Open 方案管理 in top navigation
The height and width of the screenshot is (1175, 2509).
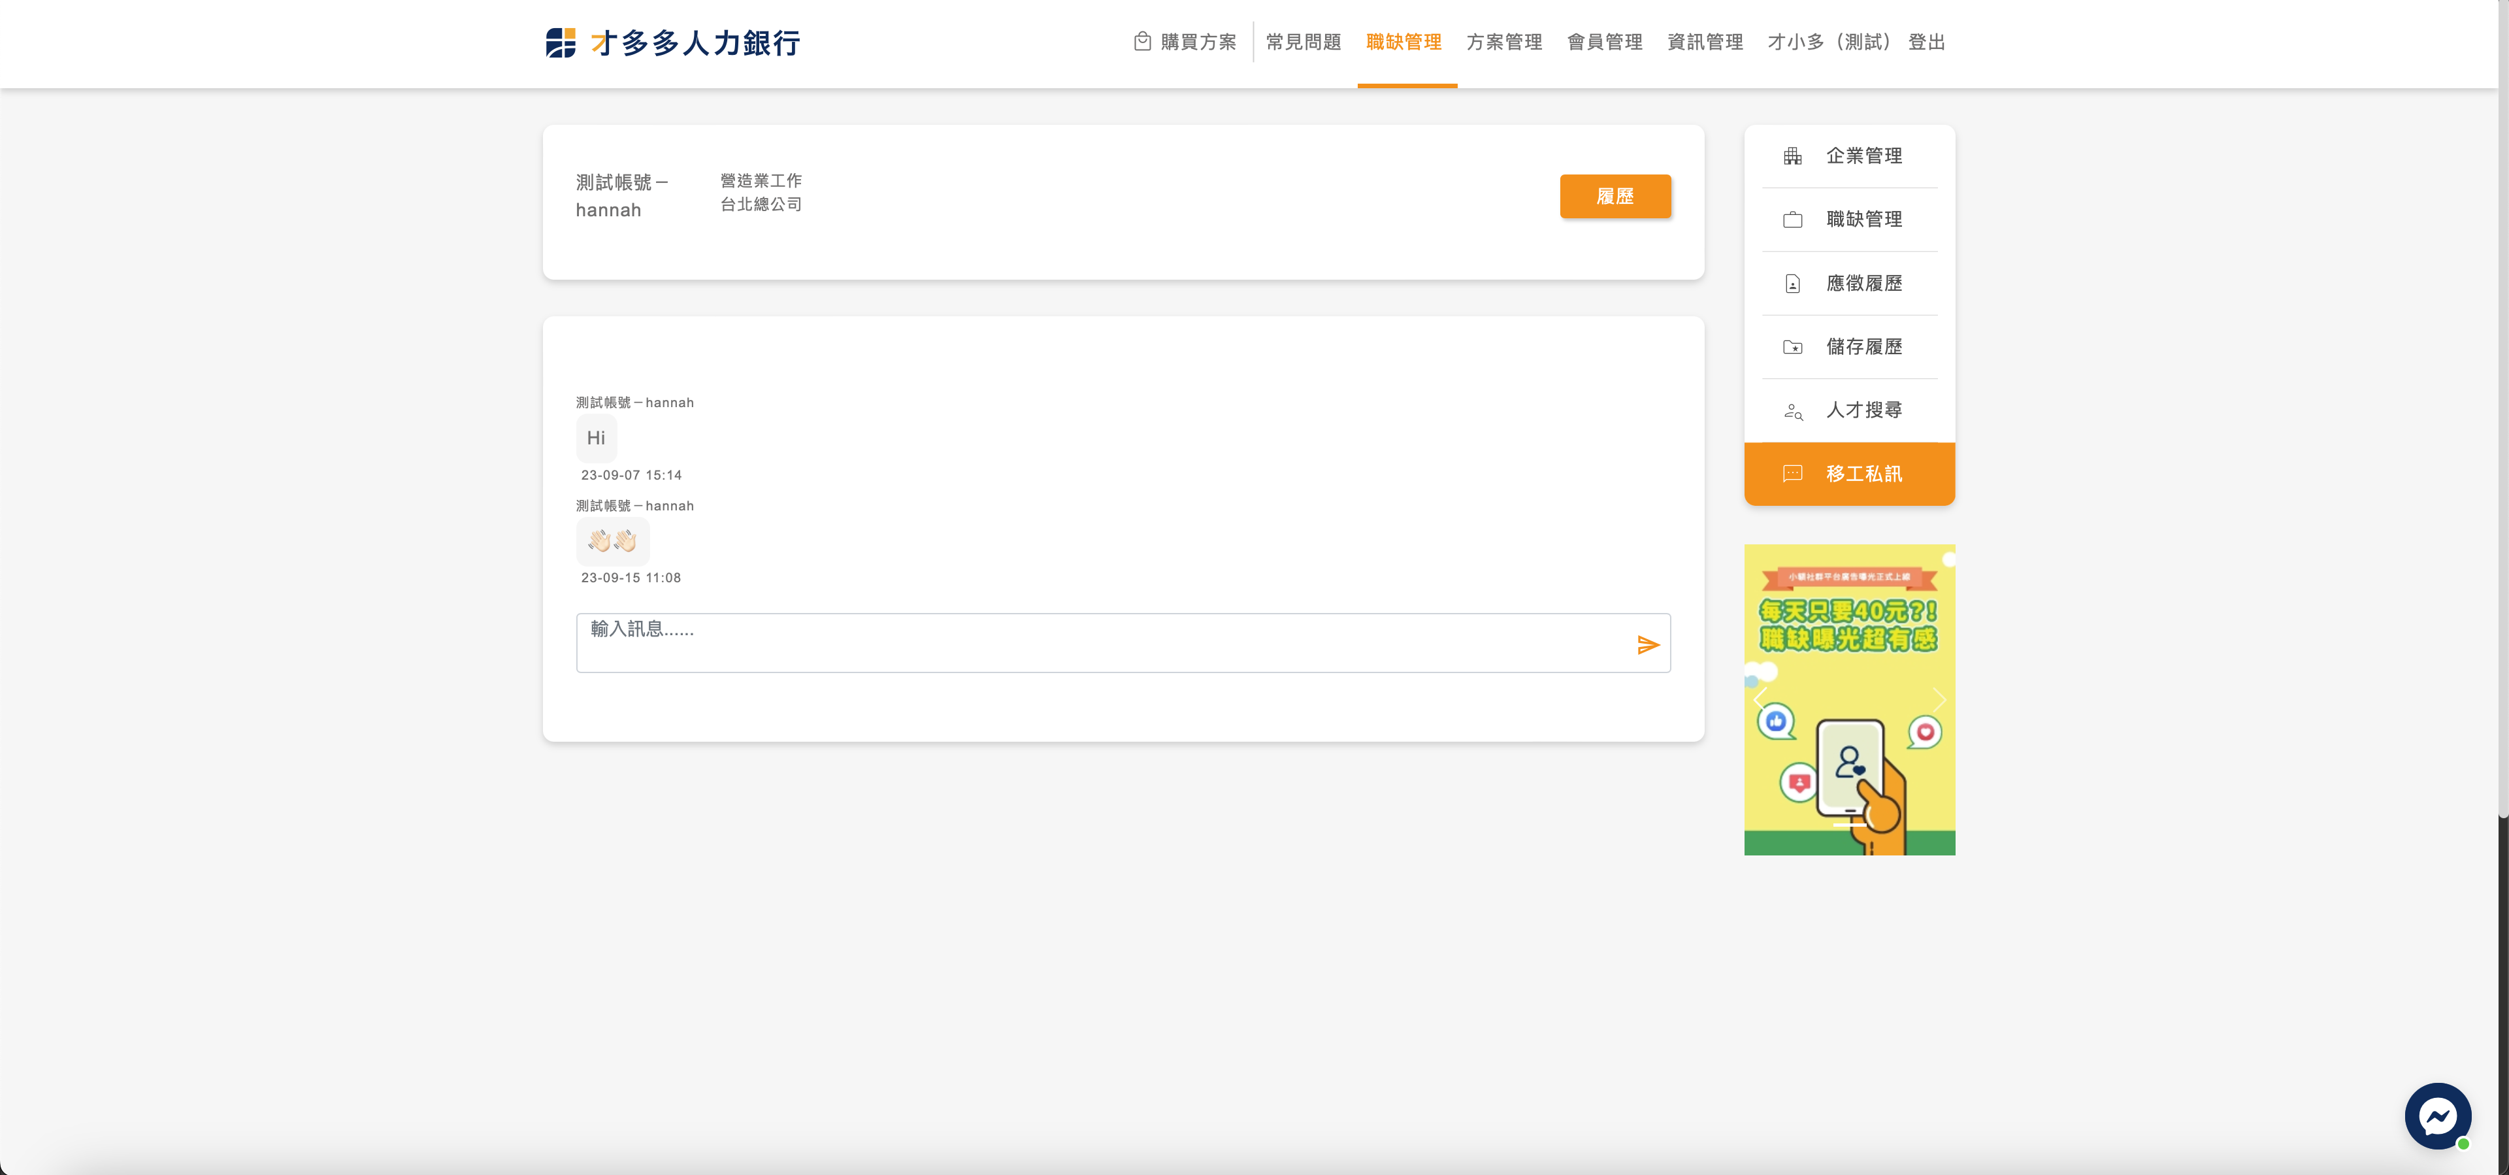point(1504,42)
